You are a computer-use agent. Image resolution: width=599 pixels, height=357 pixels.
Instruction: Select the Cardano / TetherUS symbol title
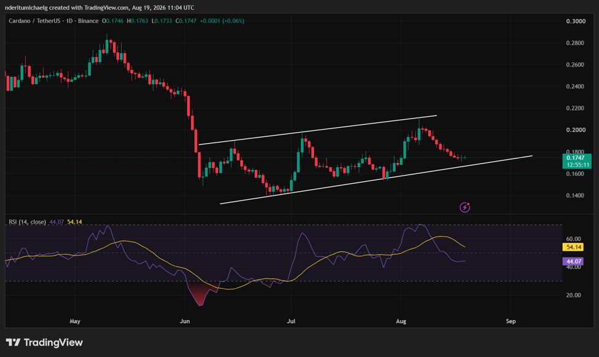click(34, 21)
